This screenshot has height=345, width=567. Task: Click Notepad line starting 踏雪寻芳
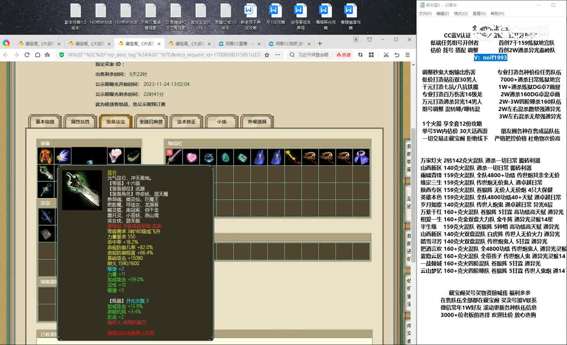(x=484, y=242)
